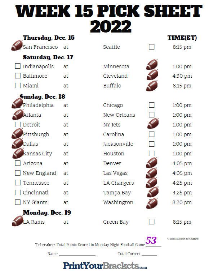The height and width of the screenshot is (271, 209).
Task: Click the football icon beside NY Jets
Action: [x=153, y=124]
